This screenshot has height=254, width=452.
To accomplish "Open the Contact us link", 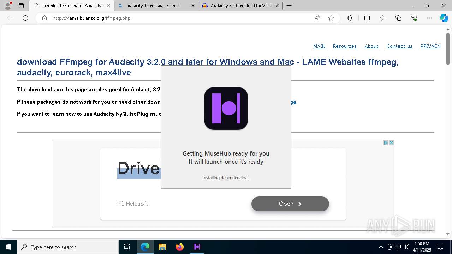I will point(399,46).
